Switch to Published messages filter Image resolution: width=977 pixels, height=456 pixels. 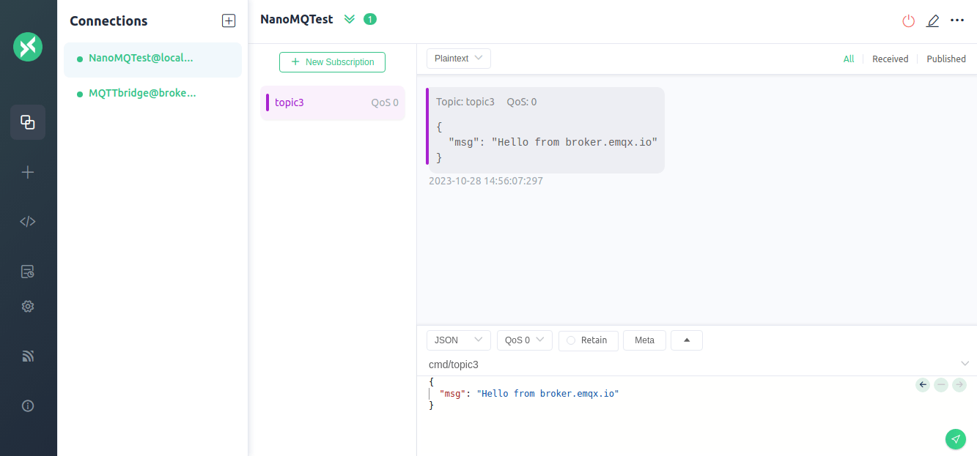[x=945, y=59]
